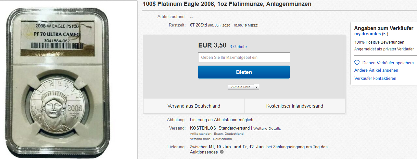
Task: Click the 'Kostenloser Inlandsversand' box
Action: [x=295, y=106]
